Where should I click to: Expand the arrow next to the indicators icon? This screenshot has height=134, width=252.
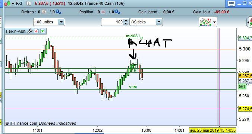click(x=215, y=22)
